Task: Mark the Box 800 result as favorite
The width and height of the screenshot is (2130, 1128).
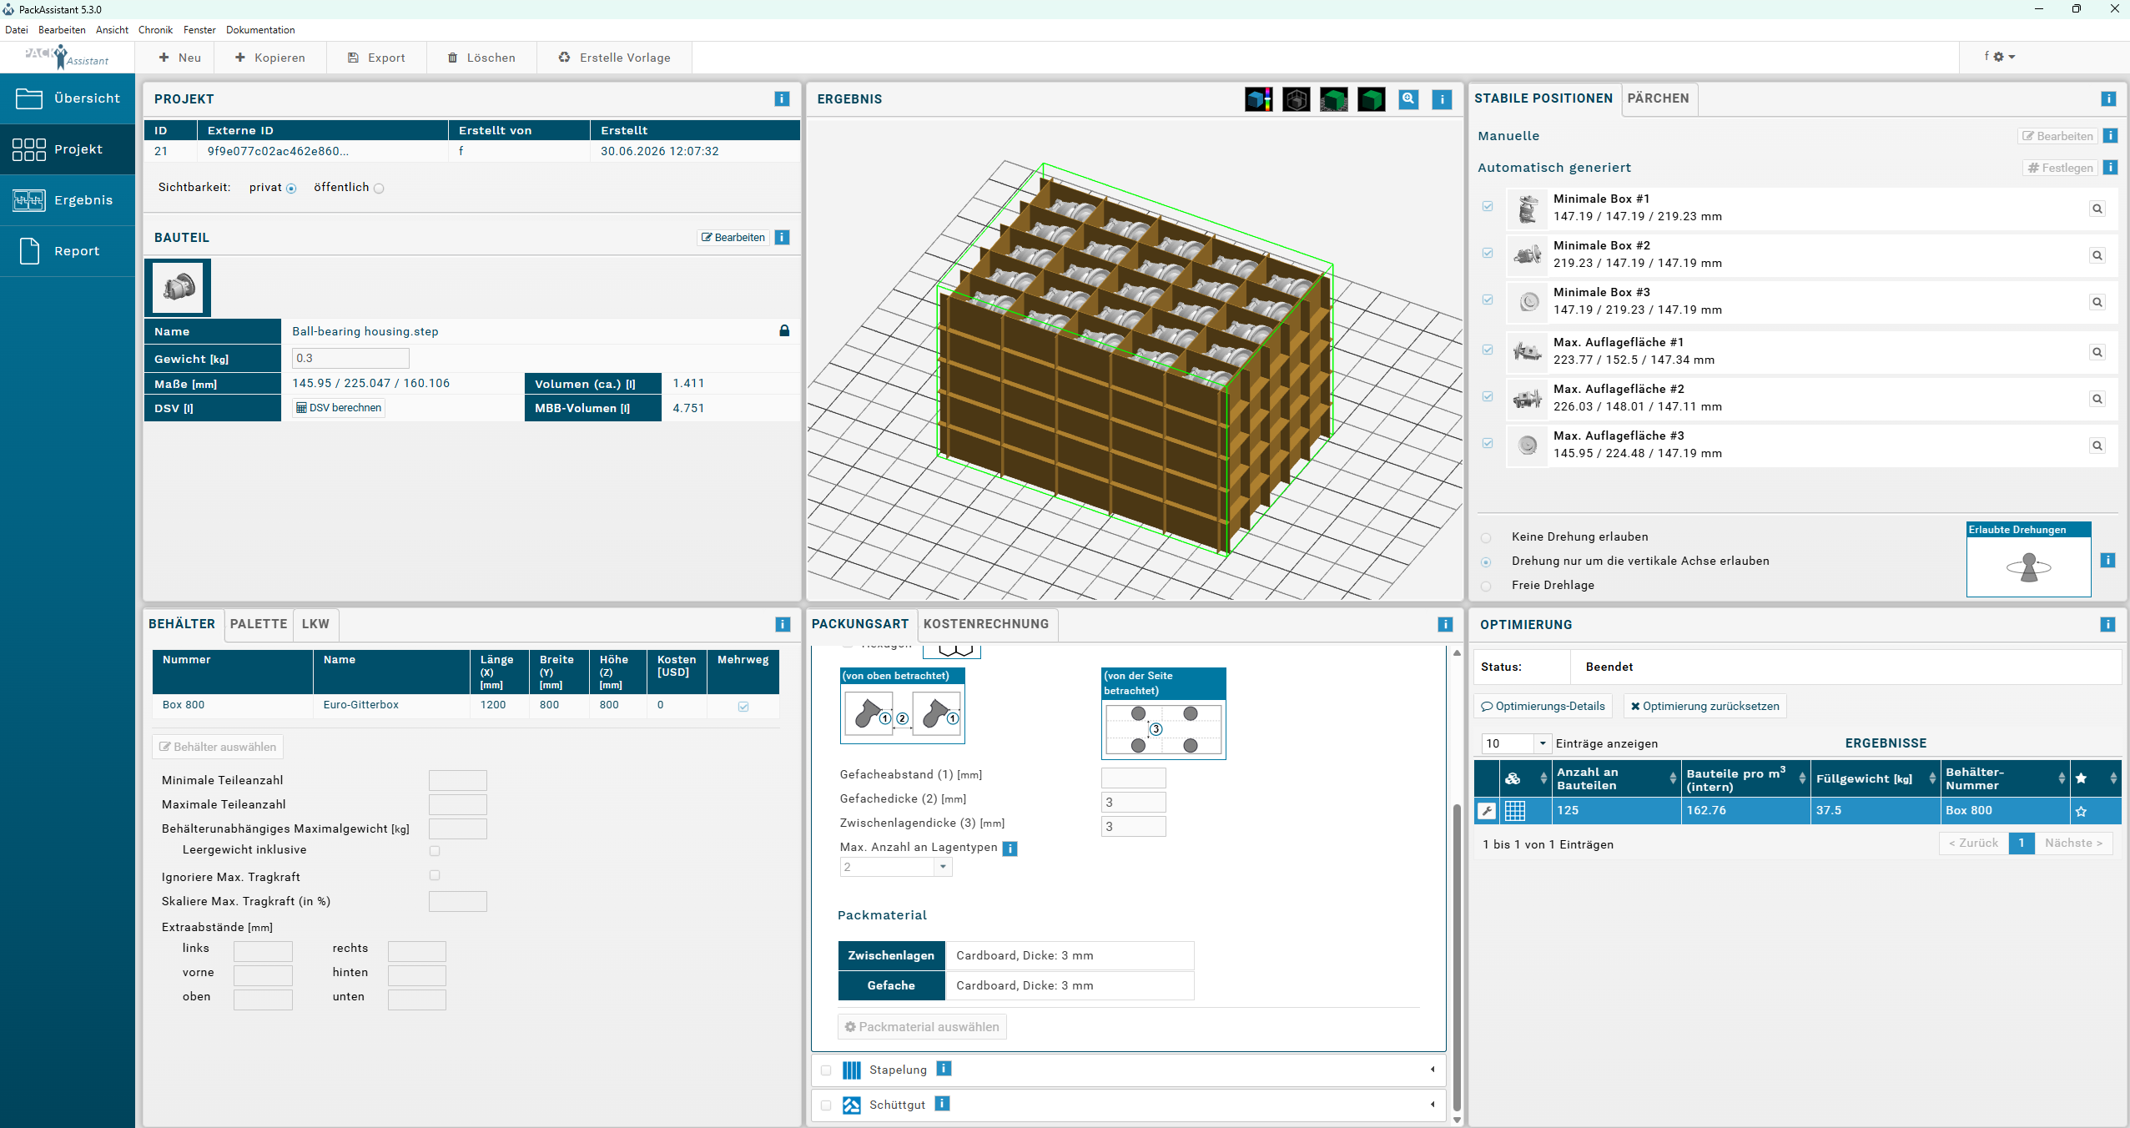Action: click(x=2081, y=811)
